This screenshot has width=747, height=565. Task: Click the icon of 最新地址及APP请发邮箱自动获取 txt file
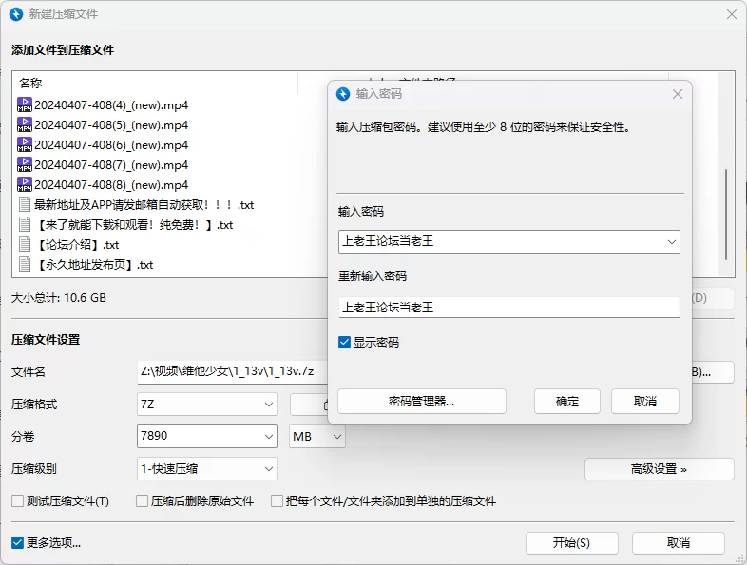tap(25, 205)
